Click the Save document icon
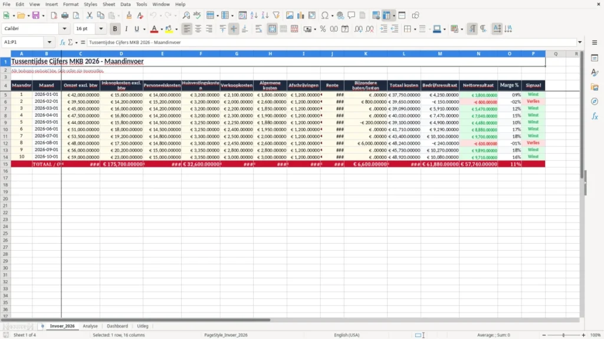Viewport: 604px width, 339px height. tap(36, 15)
